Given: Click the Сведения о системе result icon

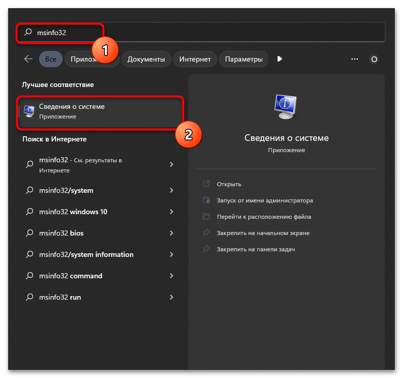Looking at the screenshot, I should pyautogui.click(x=29, y=111).
